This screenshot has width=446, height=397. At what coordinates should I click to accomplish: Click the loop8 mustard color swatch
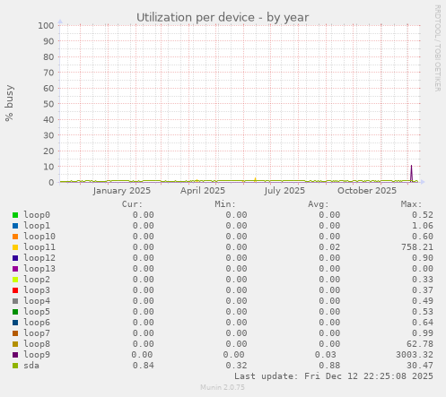pos(15,344)
